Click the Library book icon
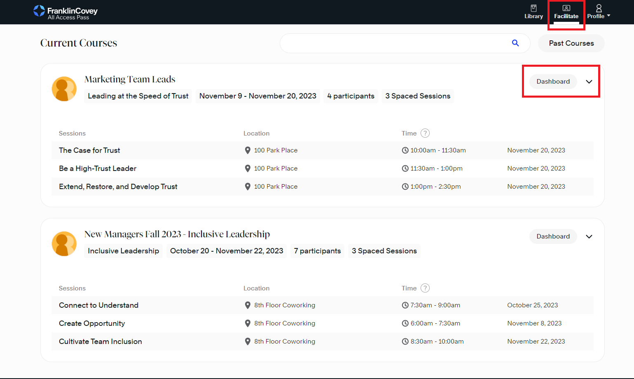The image size is (634, 379). (x=533, y=7)
